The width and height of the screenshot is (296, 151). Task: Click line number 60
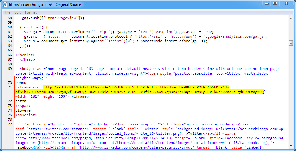(x=10, y=27)
